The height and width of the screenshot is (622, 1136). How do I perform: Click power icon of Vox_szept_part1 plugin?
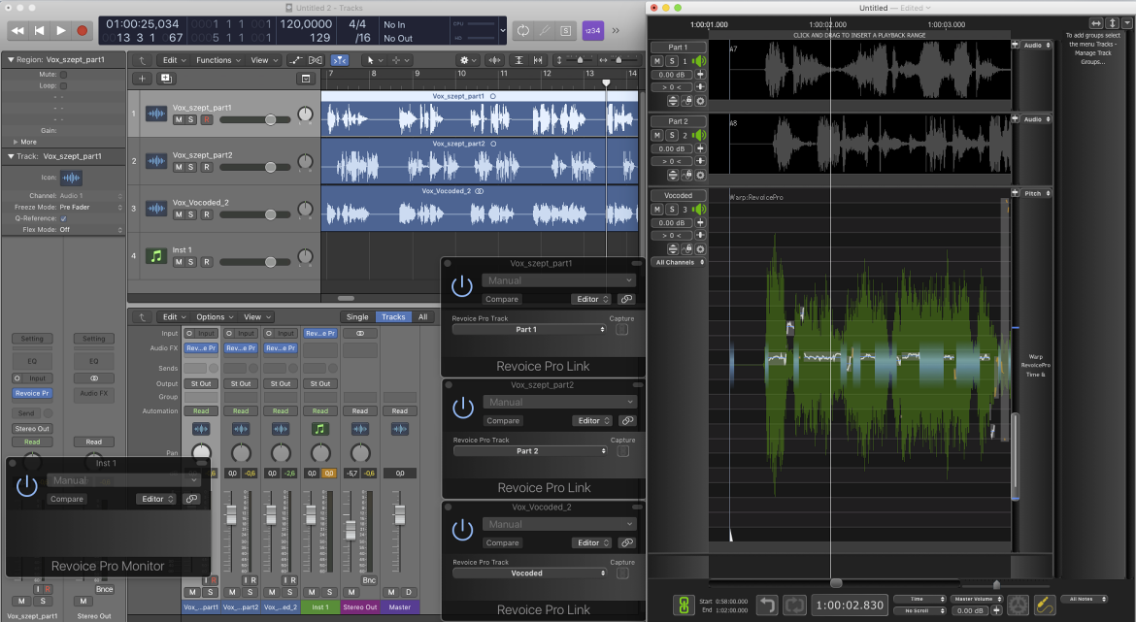click(461, 287)
